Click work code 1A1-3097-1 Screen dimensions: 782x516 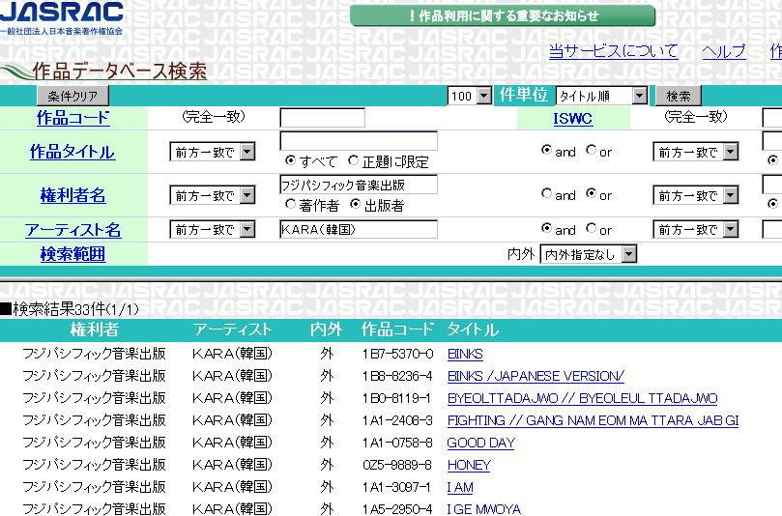click(x=397, y=487)
